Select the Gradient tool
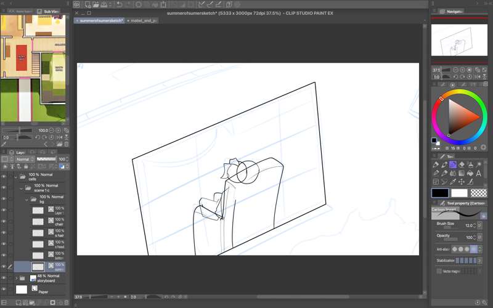This screenshot has height=308, width=493. click(x=462, y=173)
